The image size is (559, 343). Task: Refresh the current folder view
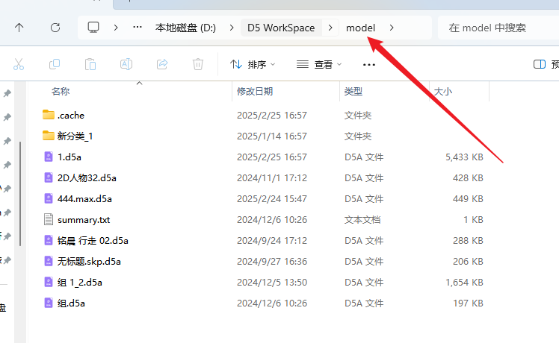click(x=55, y=28)
